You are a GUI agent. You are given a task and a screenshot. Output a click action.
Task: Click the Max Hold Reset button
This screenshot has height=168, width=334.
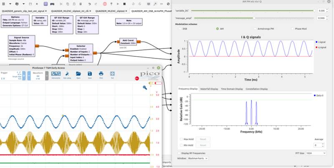pyautogui.click(x=203, y=139)
